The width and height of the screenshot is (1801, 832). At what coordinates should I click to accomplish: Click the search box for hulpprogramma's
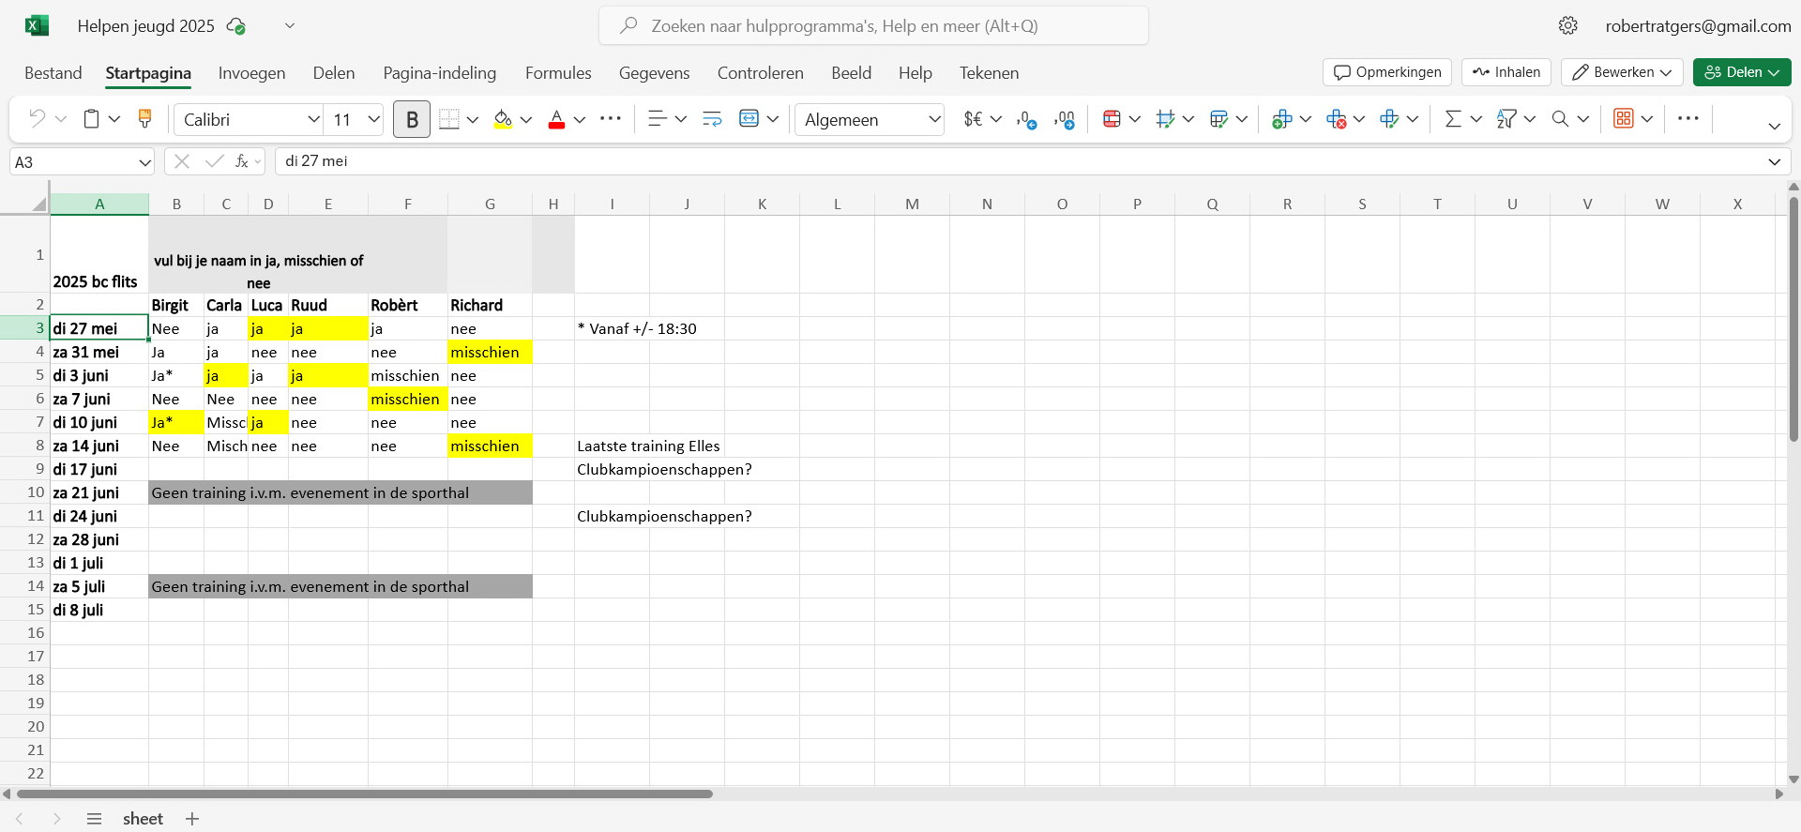coord(873,26)
